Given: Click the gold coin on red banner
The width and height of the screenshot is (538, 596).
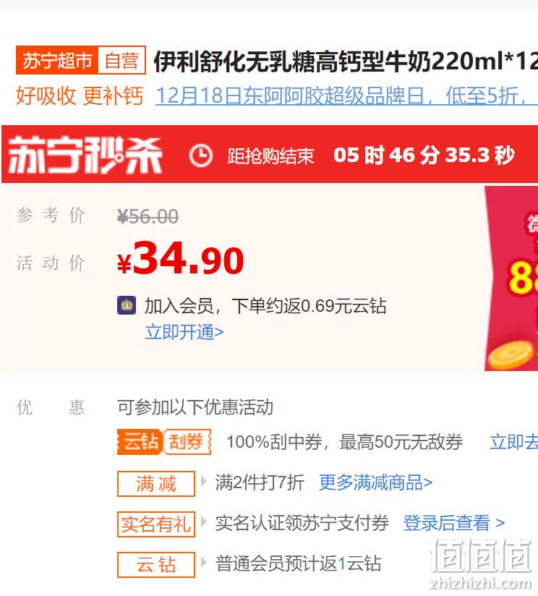Looking at the screenshot, I should coord(511,355).
